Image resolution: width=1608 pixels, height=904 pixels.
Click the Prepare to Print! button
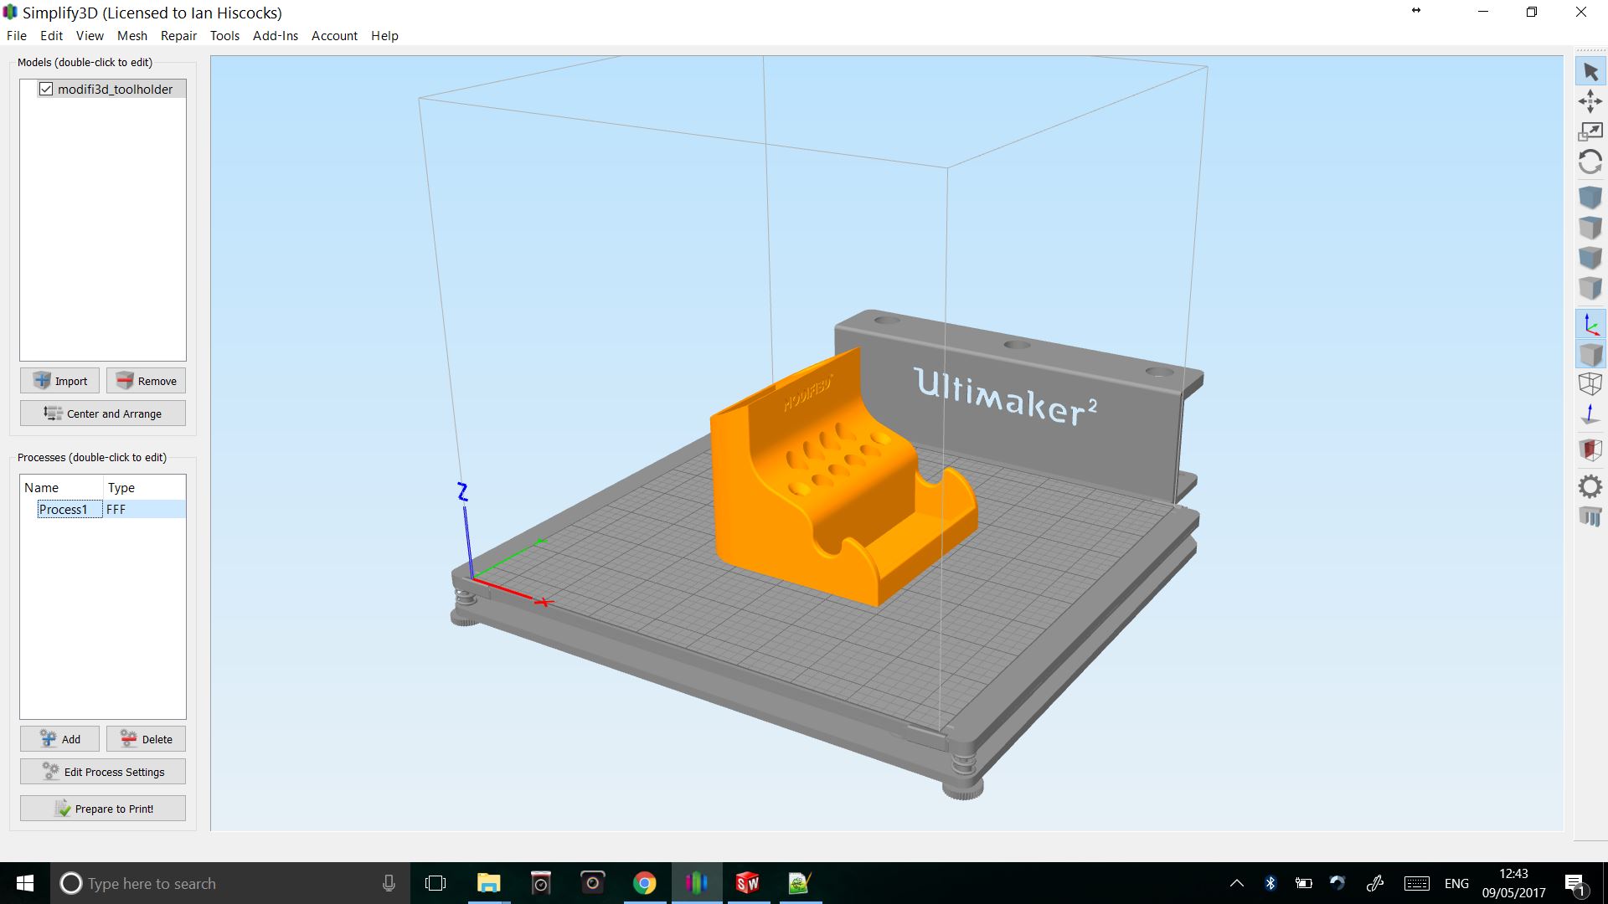click(x=103, y=809)
